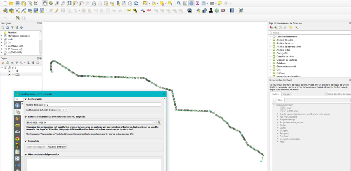Screen dimensions: 351x171
Task: Toggle the LT'S group checkbox
Action: click(5, 68)
